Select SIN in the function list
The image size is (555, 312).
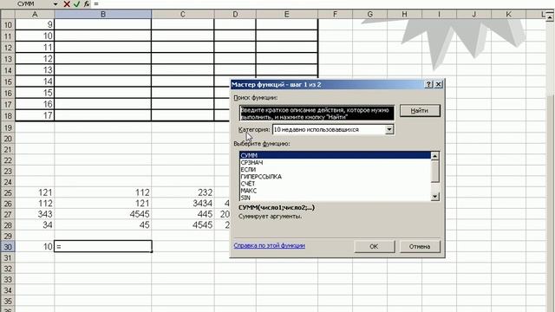(x=335, y=198)
